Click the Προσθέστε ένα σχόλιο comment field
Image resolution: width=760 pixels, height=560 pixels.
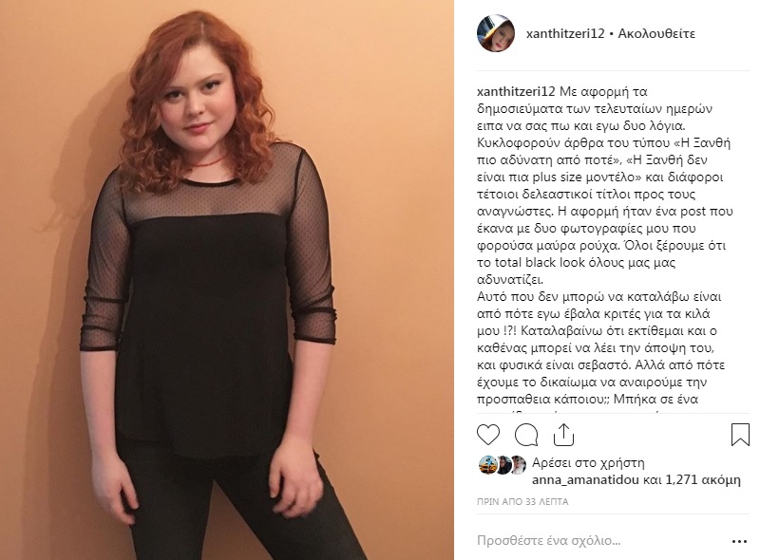point(601,541)
